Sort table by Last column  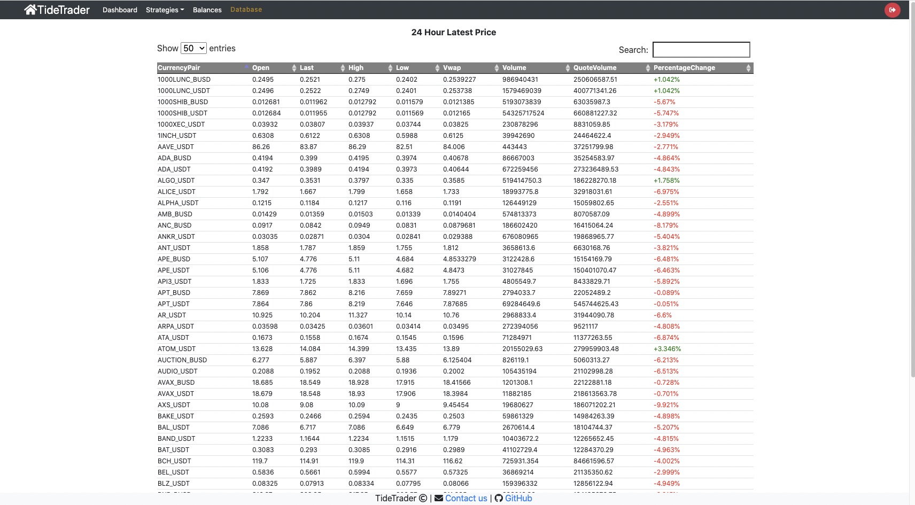323,68
